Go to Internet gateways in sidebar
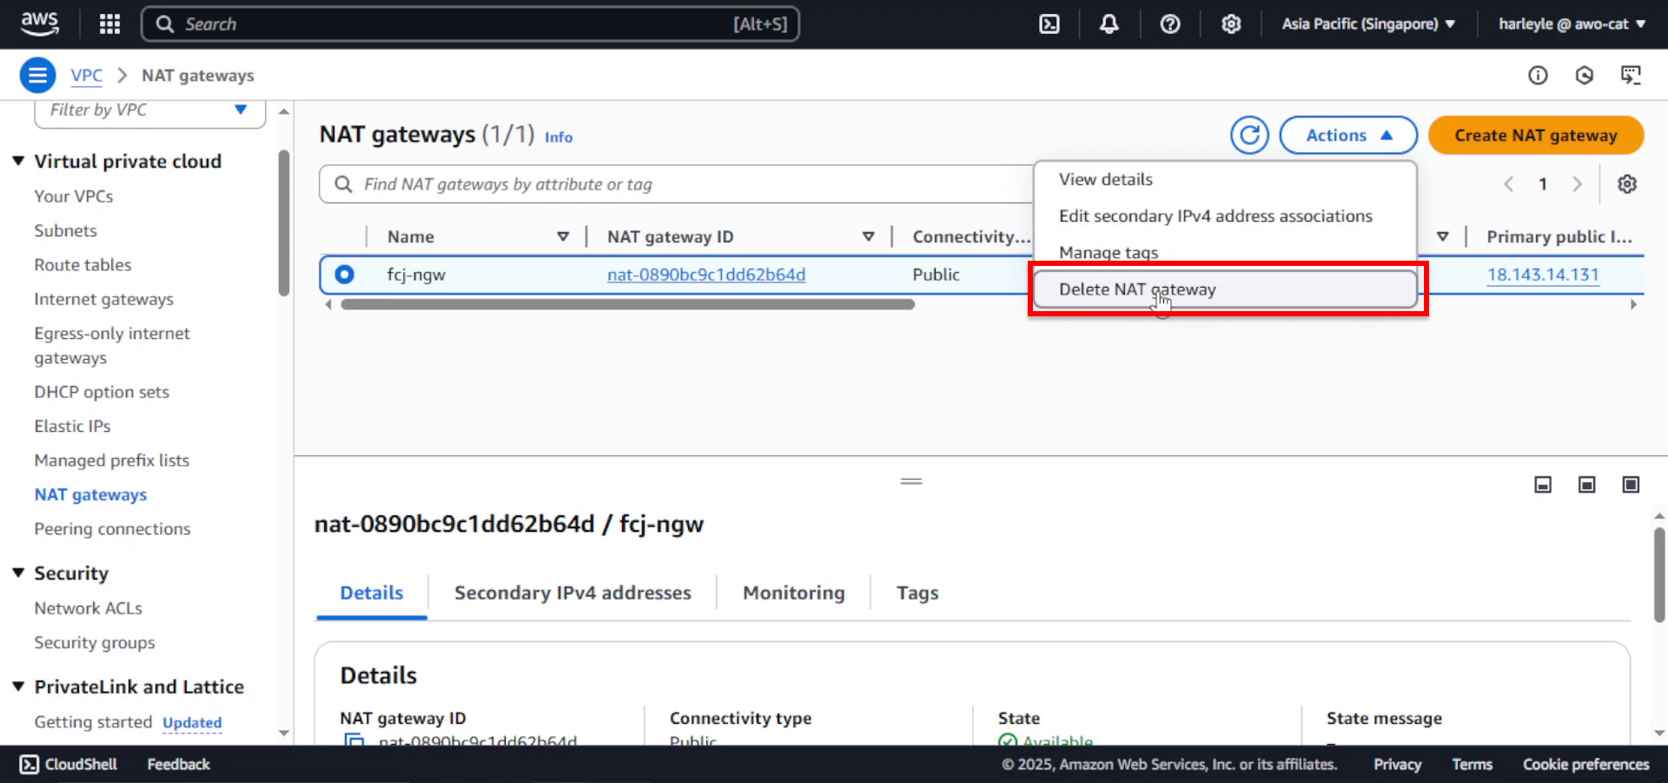The width and height of the screenshot is (1668, 783). (103, 300)
